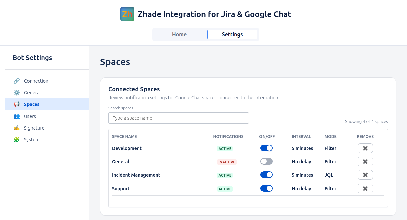
Task: Focus the Search spaces input field
Action: tap(179, 118)
